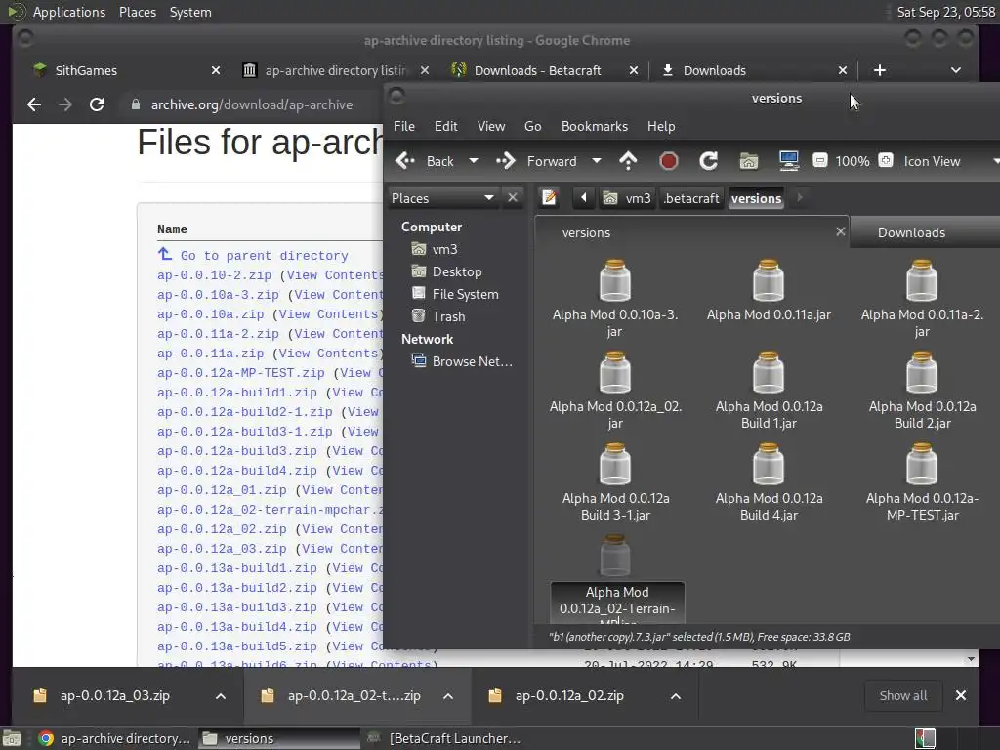This screenshot has width=1000, height=750.
Task: Select Alpha Mod 0.0.12a Build 1.jar
Action: click(x=769, y=391)
